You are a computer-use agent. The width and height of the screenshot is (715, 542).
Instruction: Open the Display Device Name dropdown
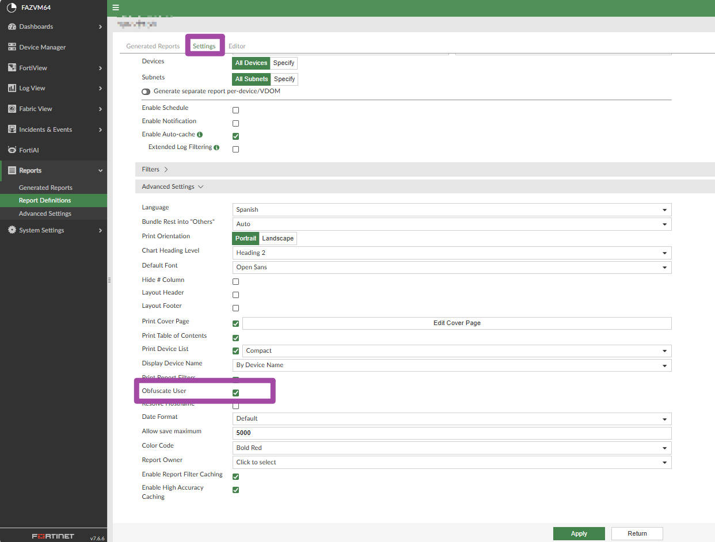(452, 365)
